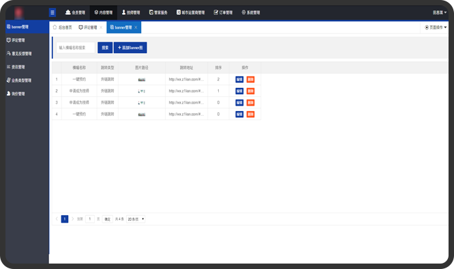Click the redirect URL in row 4
Image resolution: width=454 pixels, height=269 pixels.
point(186,114)
